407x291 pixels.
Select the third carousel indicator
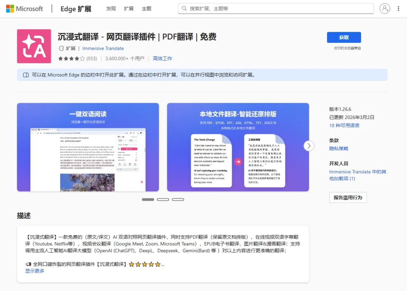(178, 200)
